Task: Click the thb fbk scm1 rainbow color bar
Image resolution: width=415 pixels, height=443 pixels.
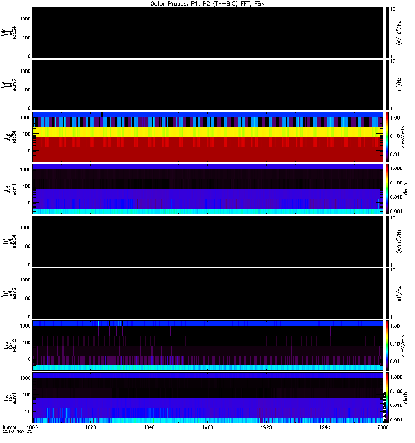Action: point(387,189)
